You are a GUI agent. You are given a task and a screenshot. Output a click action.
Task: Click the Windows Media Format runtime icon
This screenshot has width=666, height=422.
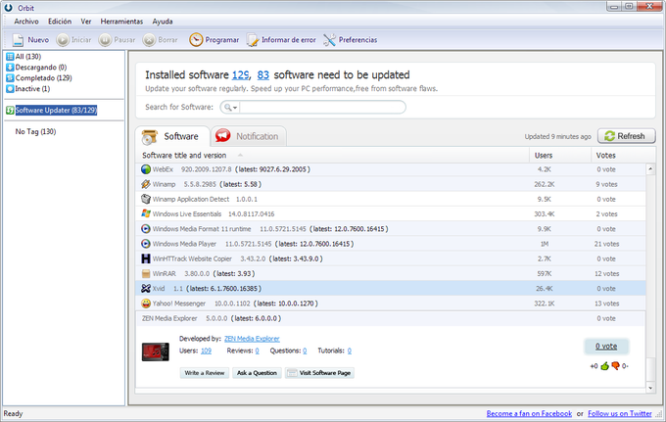(x=146, y=229)
